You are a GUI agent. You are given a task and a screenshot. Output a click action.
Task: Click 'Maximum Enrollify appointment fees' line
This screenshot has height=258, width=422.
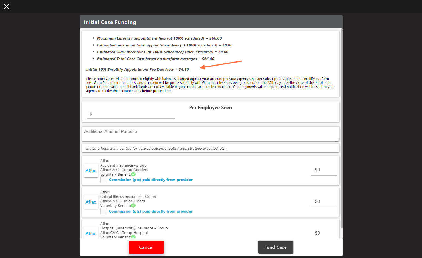tap(159, 38)
